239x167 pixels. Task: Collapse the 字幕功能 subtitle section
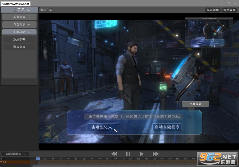[29, 32]
